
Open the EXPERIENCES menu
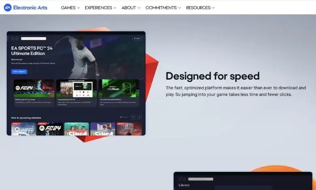(100, 8)
